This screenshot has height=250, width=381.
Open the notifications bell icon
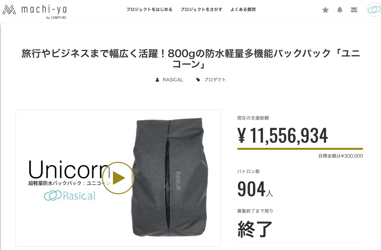pyautogui.click(x=340, y=10)
